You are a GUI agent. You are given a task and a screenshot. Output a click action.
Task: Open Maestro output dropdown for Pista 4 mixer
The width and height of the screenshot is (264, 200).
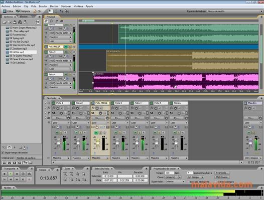[140, 158]
